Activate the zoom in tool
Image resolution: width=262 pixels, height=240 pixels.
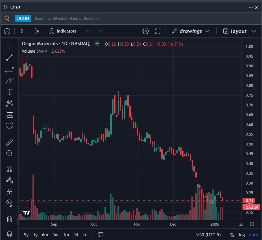[x=10, y=153]
